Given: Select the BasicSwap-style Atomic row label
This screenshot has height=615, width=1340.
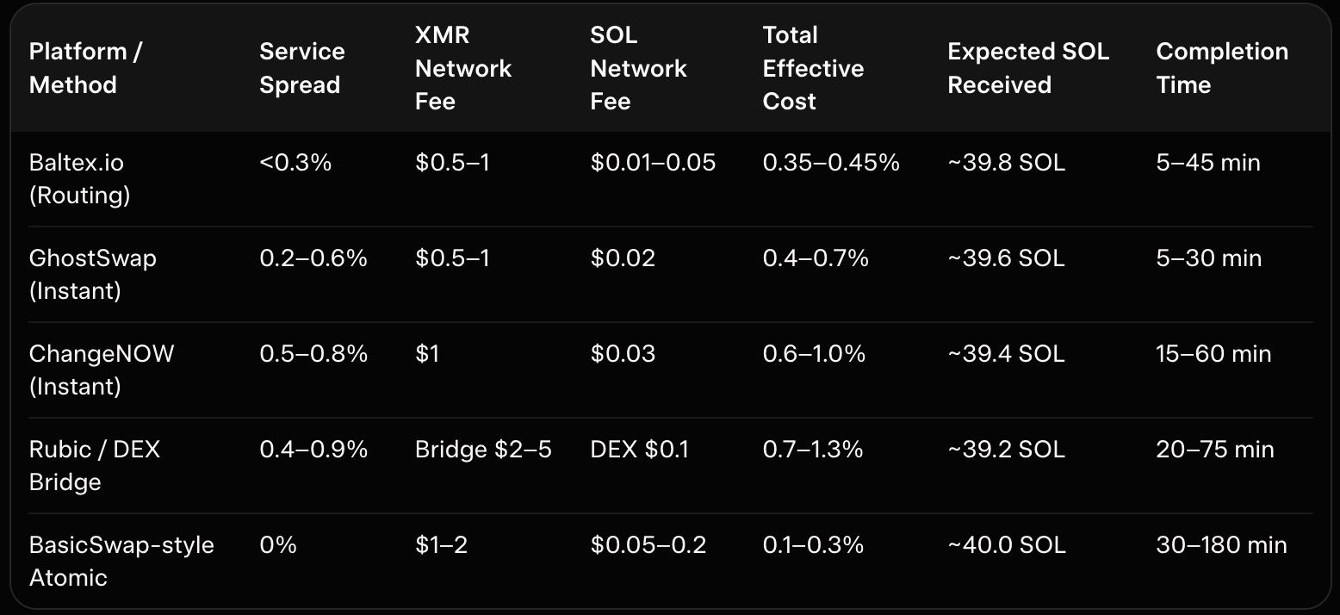Looking at the screenshot, I should 121,562.
